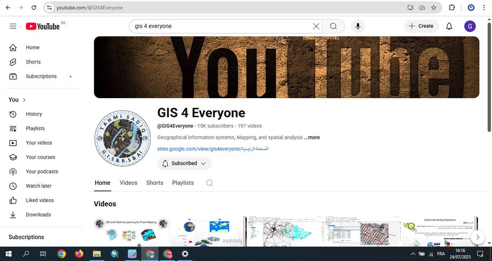Click the performance gauge icon in address bar
Screen dimensions: 492x261
[x=422, y=7]
